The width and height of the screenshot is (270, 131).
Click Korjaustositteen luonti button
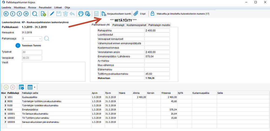click(116, 14)
